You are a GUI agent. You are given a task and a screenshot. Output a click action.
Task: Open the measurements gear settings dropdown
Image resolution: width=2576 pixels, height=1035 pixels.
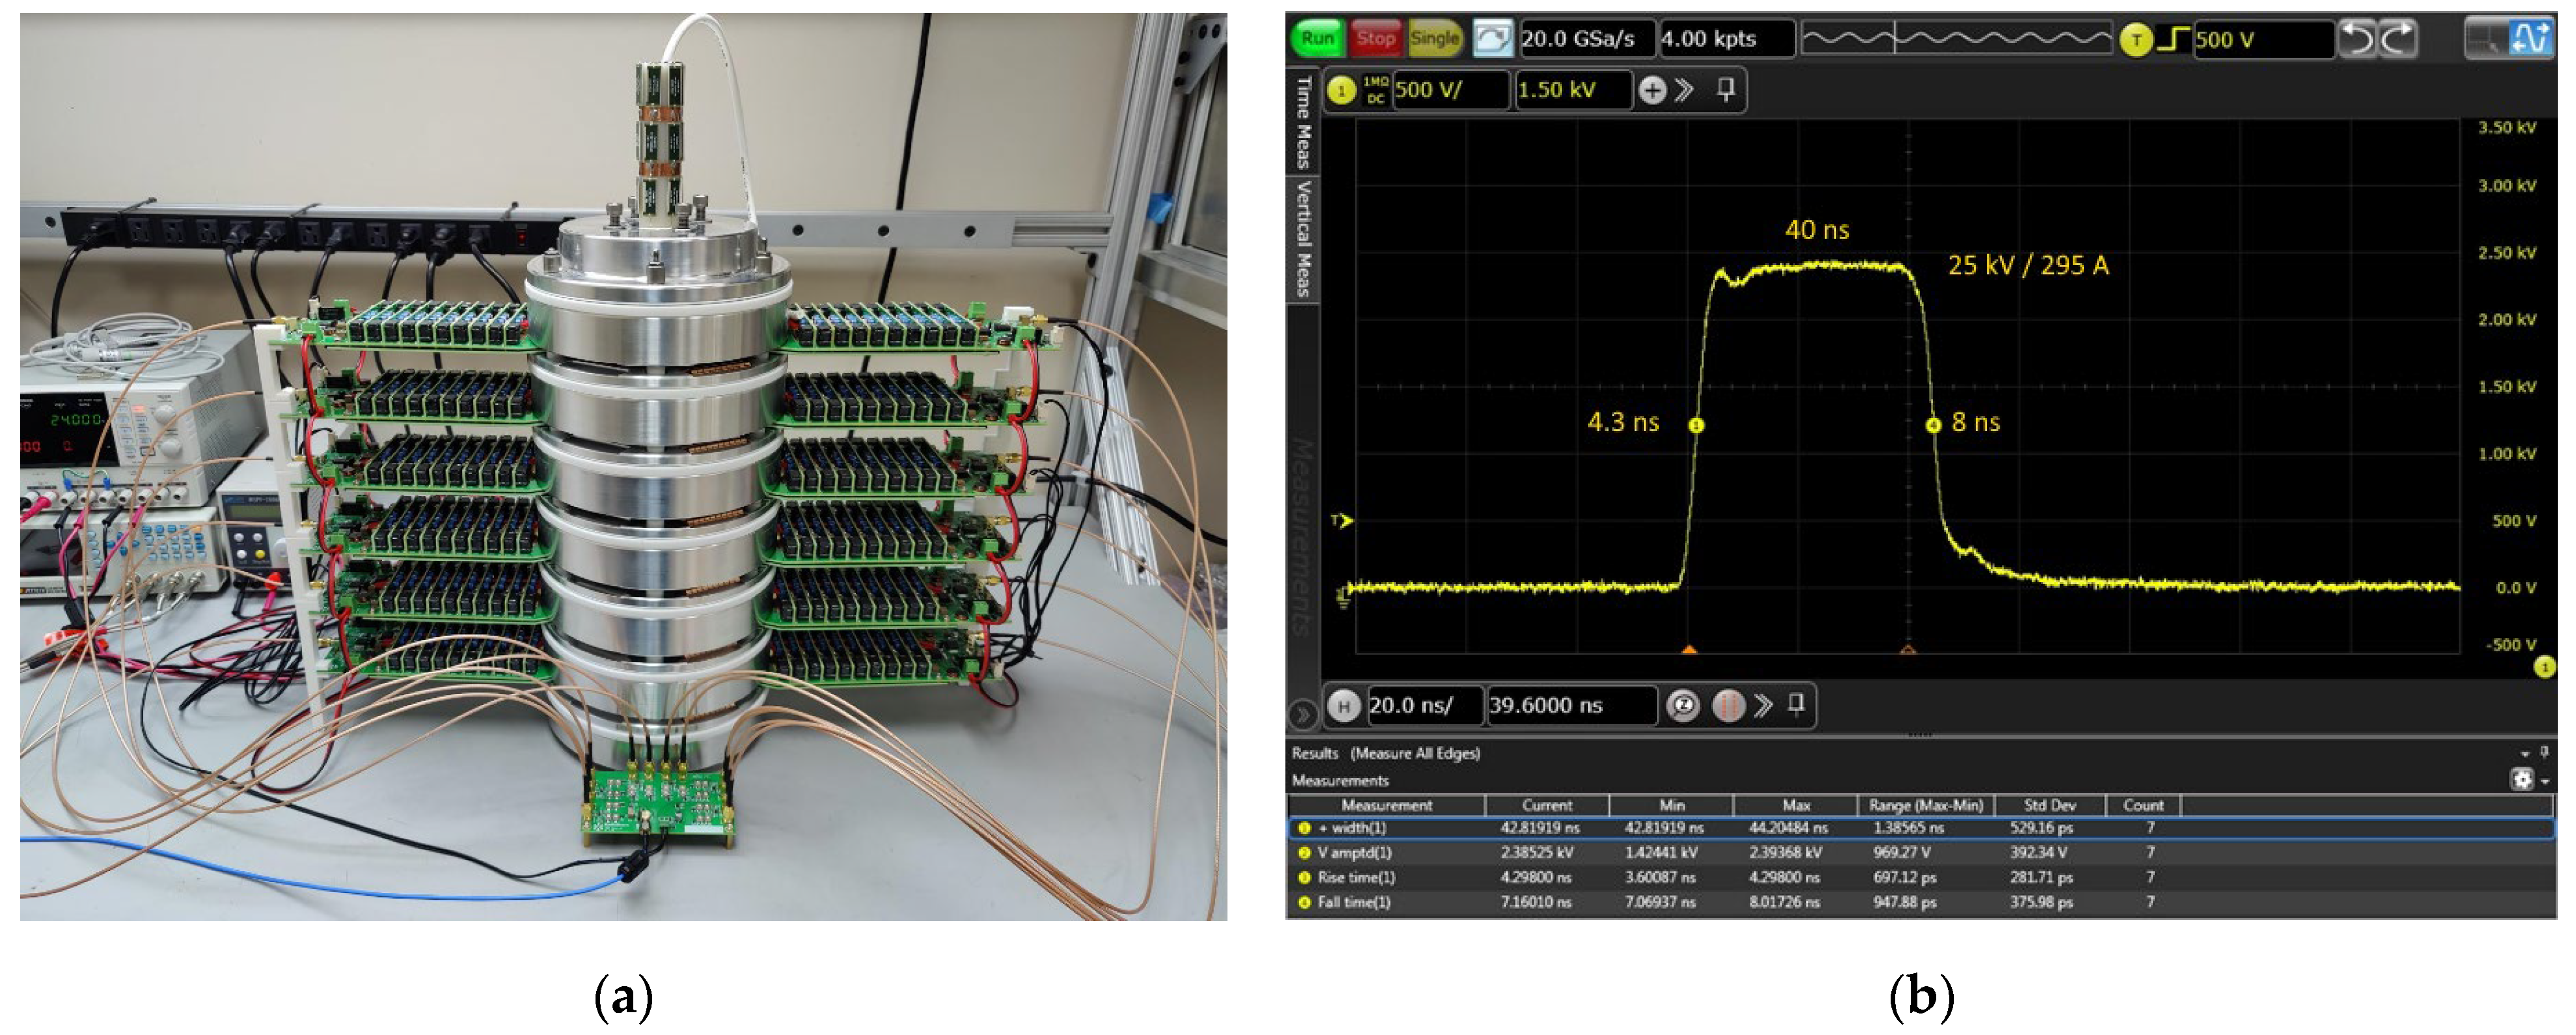(2523, 779)
